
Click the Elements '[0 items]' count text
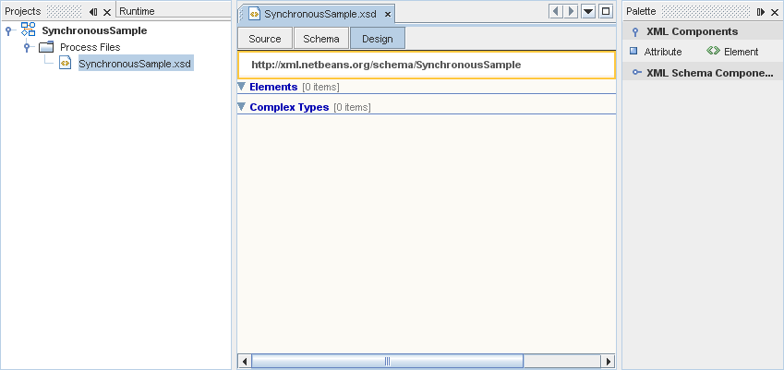coord(320,88)
